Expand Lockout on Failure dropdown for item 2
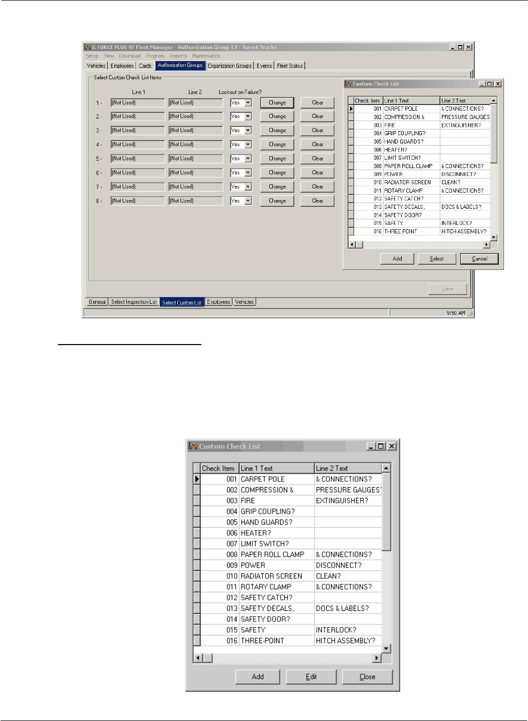The height and width of the screenshot is (721, 528). pos(248,116)
